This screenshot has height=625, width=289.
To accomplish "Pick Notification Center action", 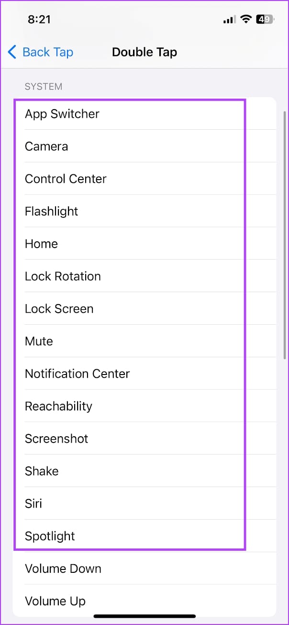I will pos(78,374).
